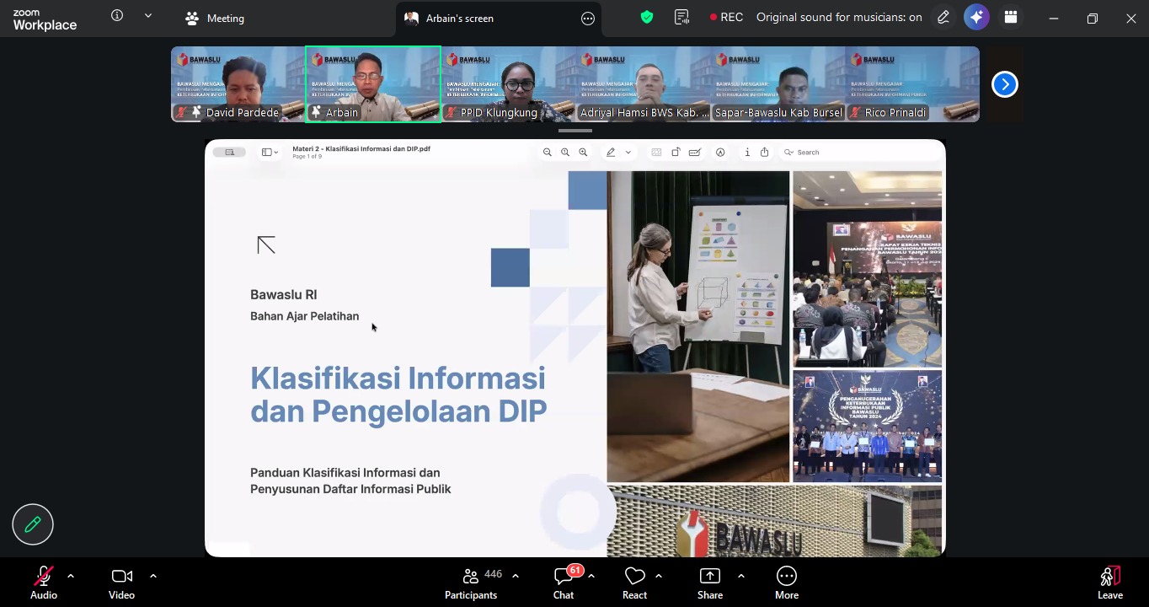The height and width of the screenshot is (607, 1149).
Task: Expand the Chat options arrow
Action: 591,576
